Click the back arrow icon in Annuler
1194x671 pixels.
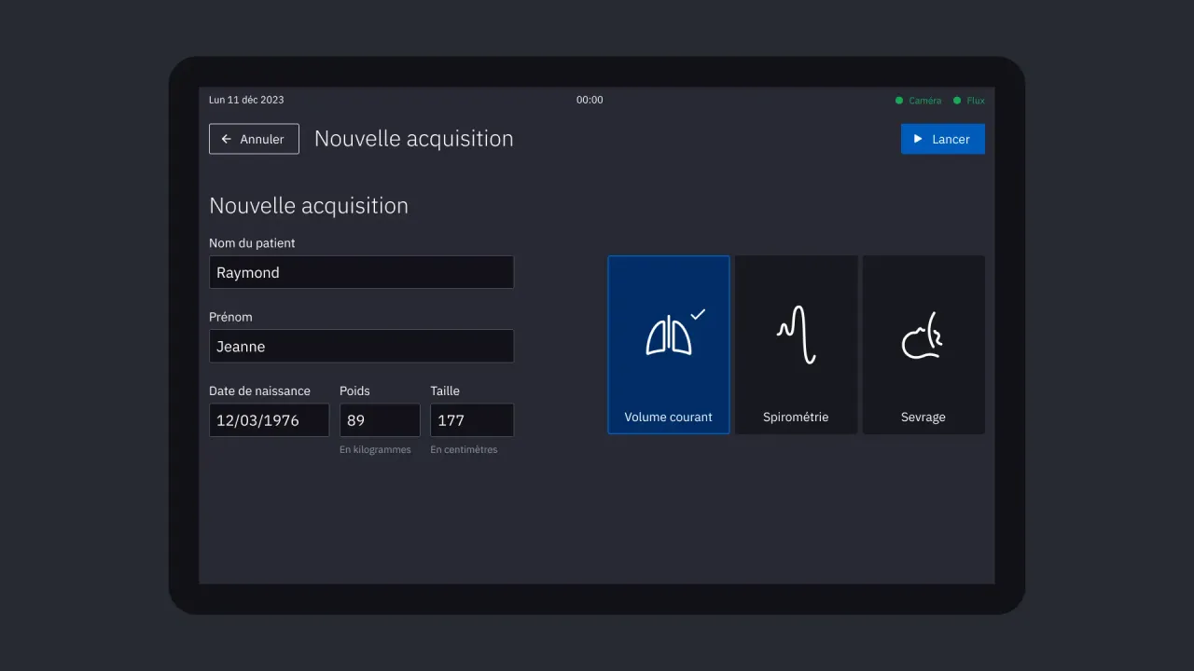pyautogui.click(x=226, y=139)
